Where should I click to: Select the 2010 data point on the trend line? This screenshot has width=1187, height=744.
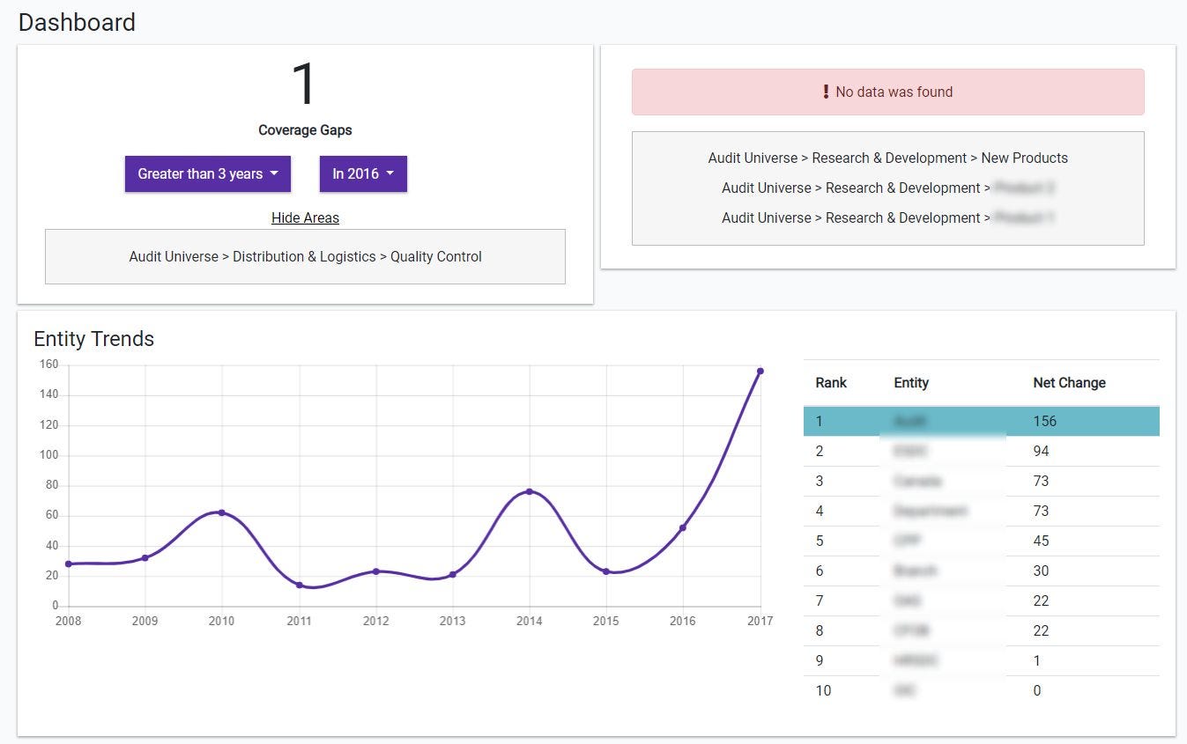[221, 512]
